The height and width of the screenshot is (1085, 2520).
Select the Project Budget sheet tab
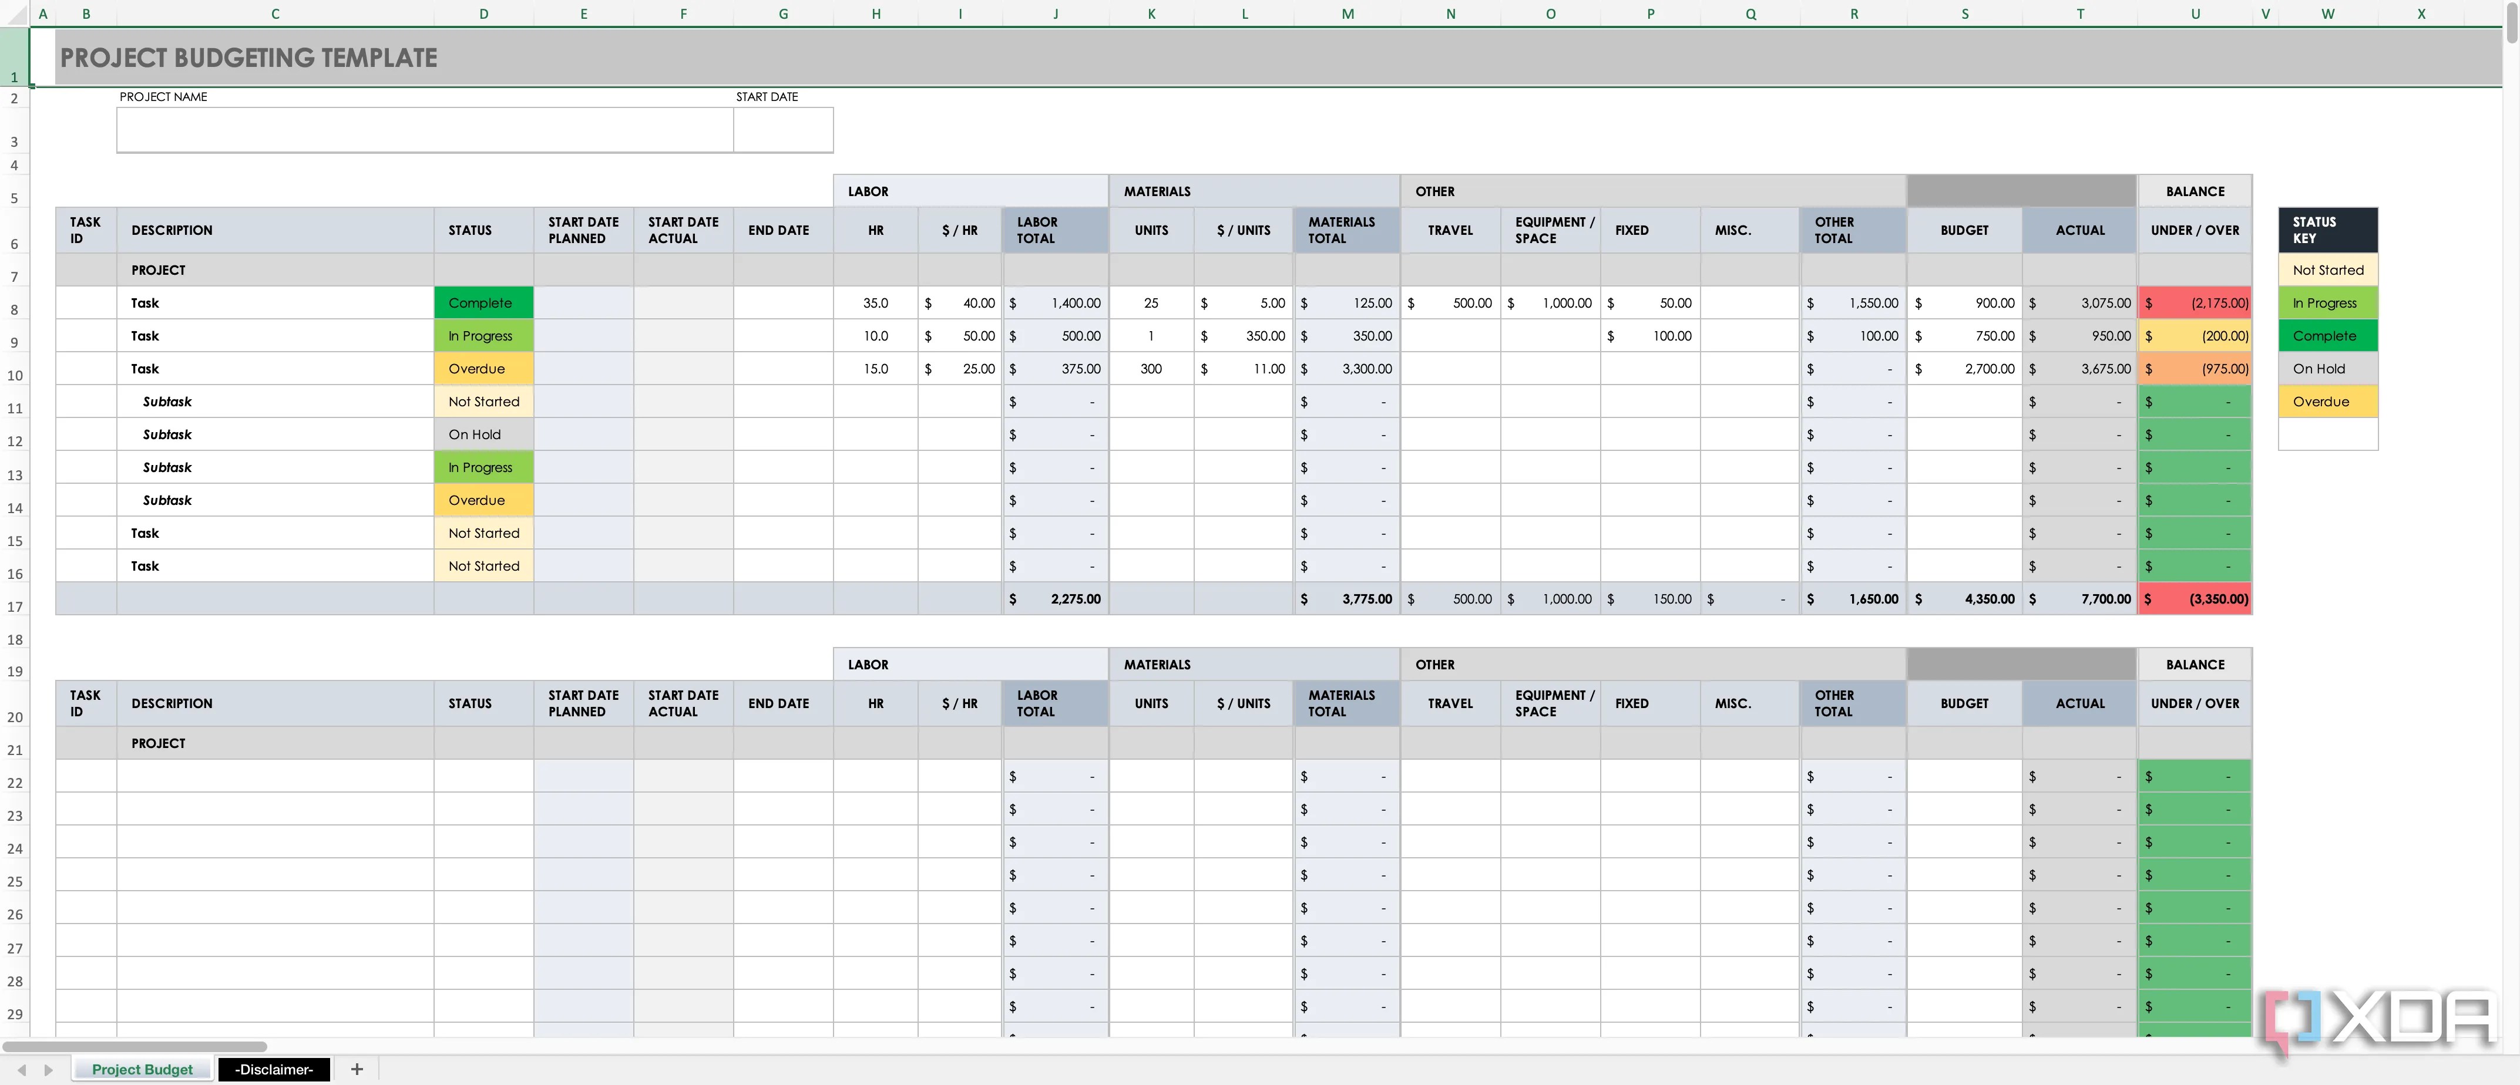coord(142,1069)
